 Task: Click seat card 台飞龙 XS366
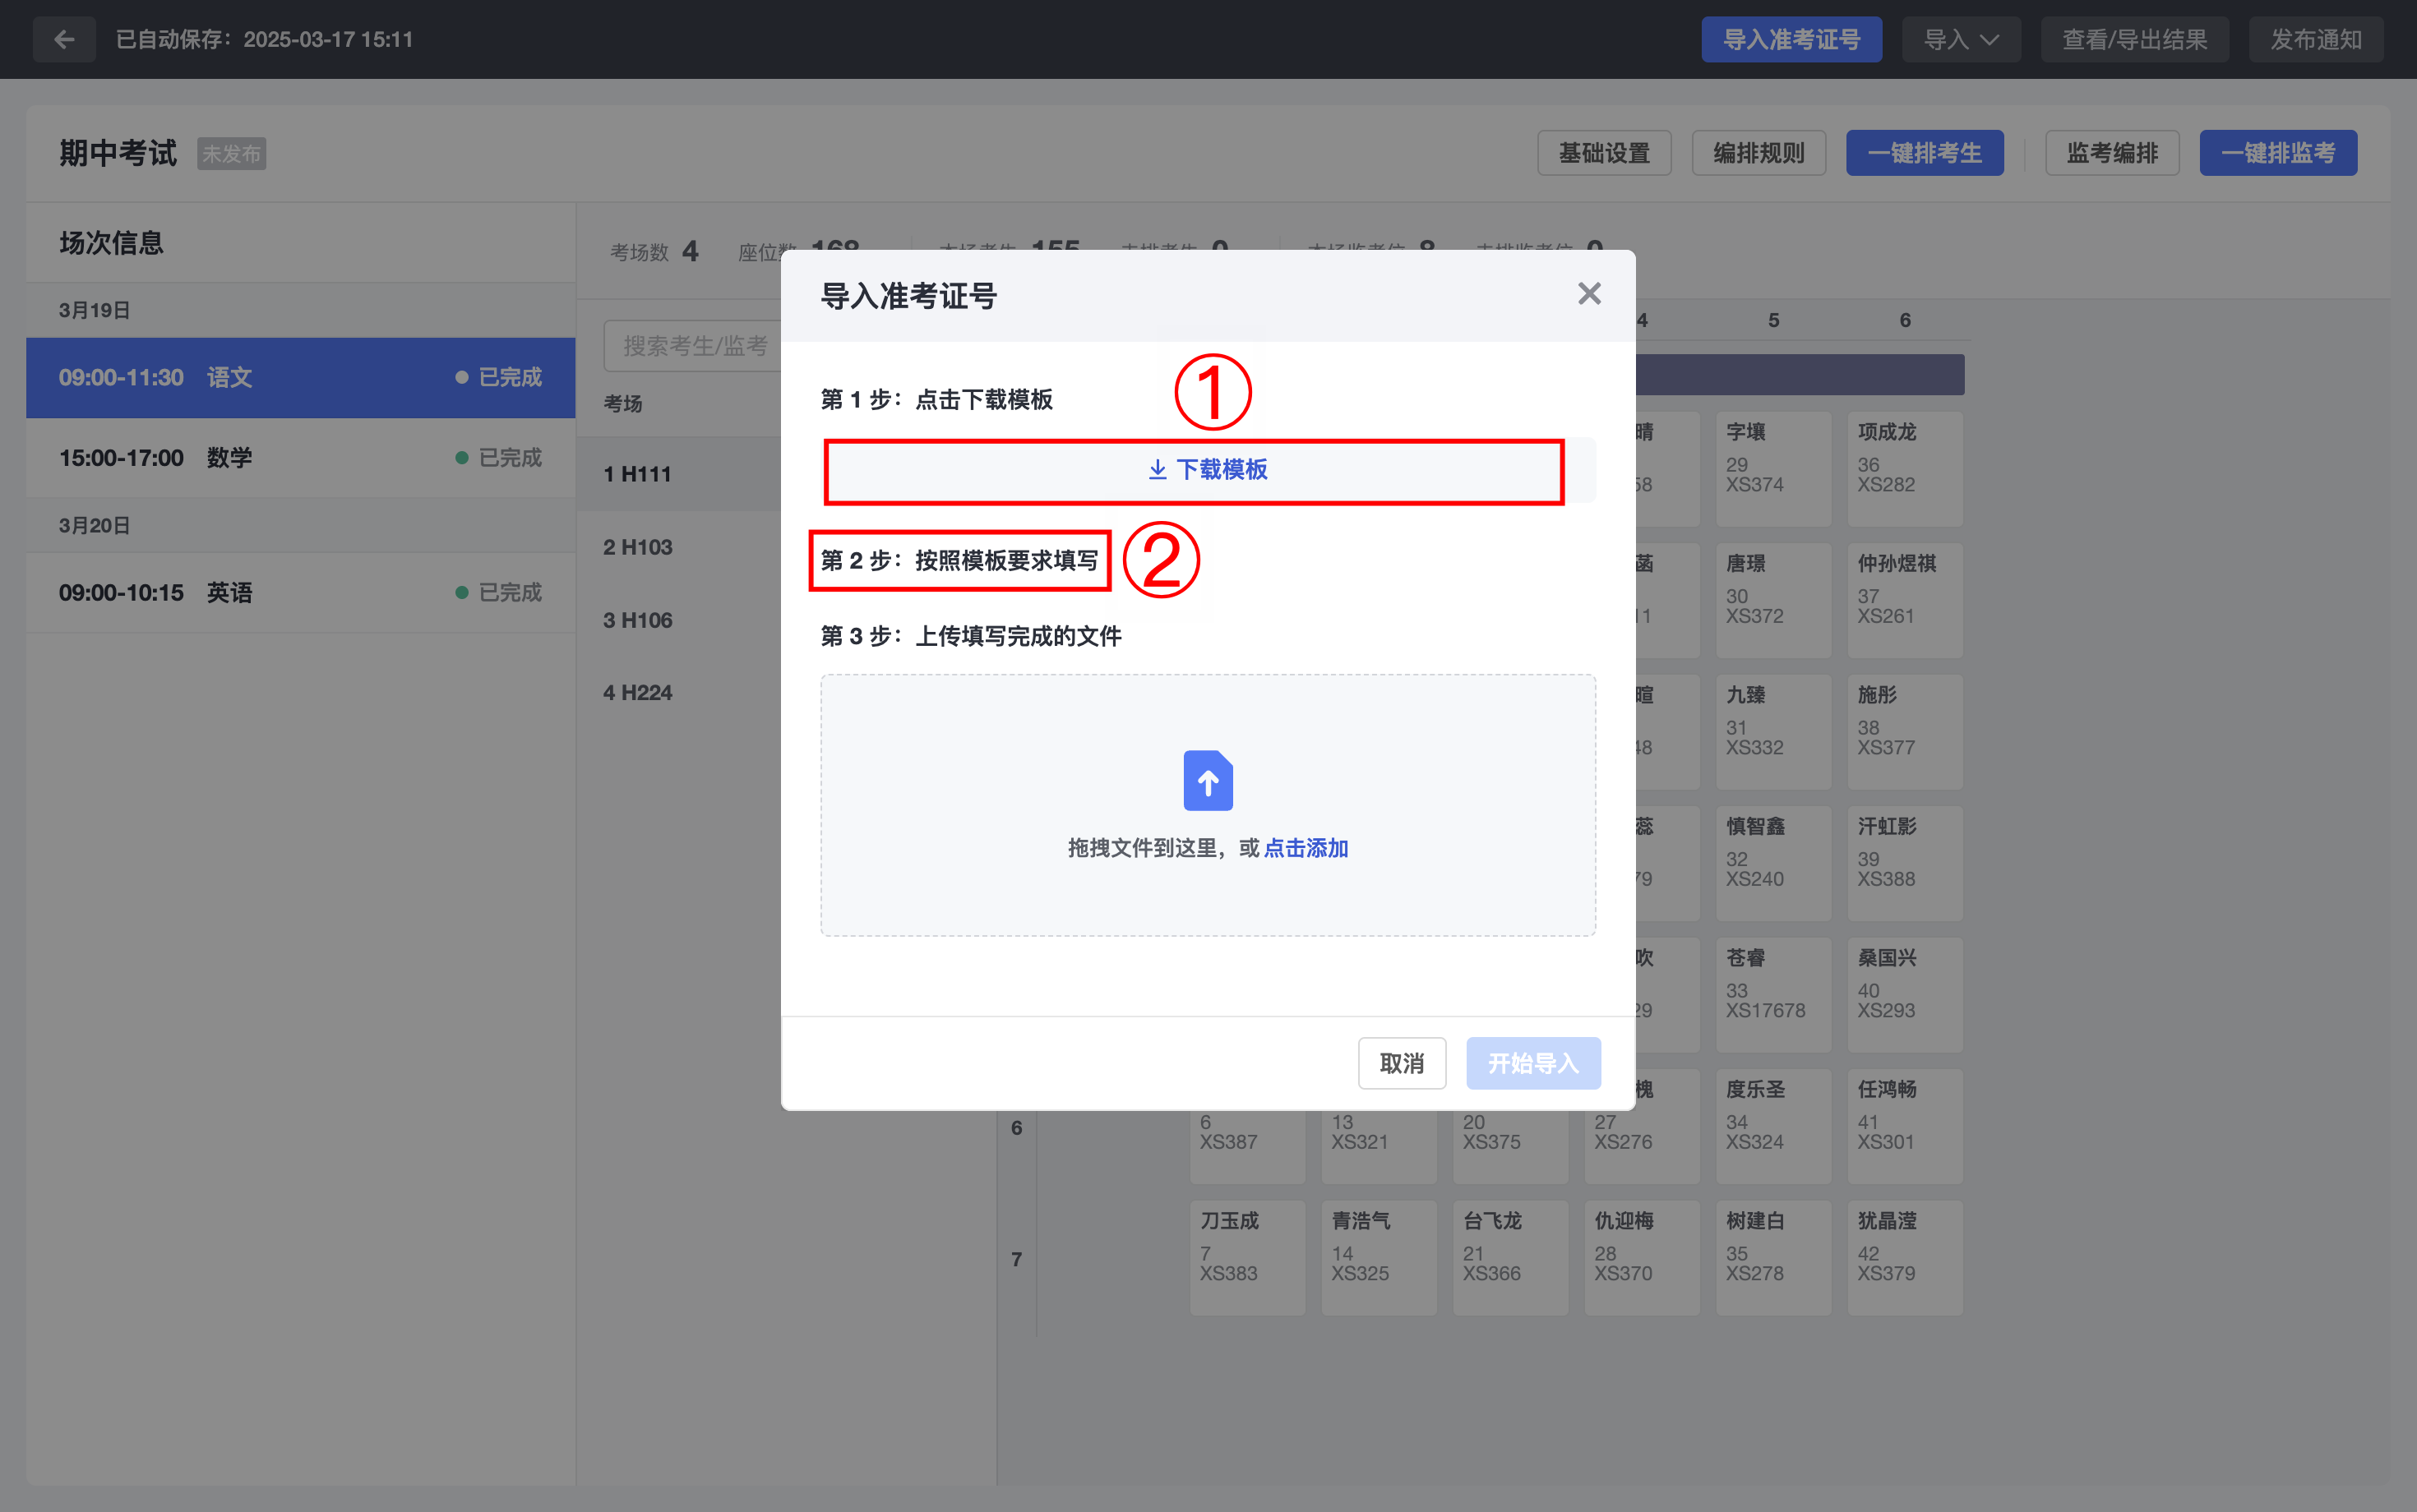[1509, 1258]
